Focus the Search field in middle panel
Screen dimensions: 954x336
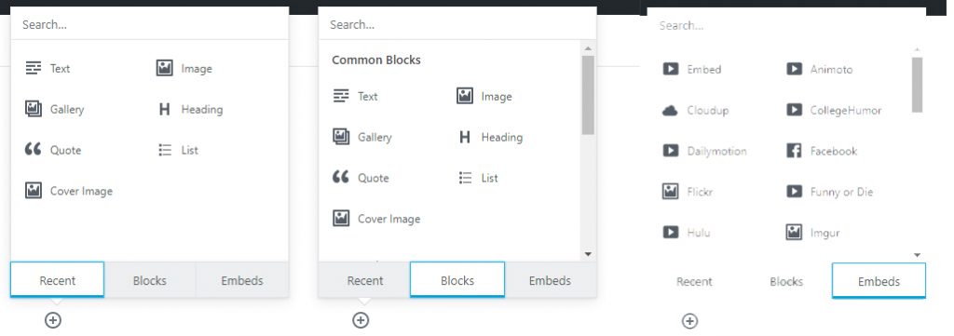click(457, 25)
